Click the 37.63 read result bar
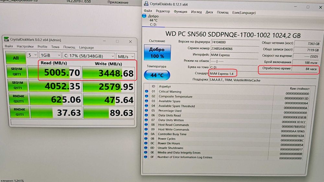Screen dimensions: 324x182 [56, 112]
